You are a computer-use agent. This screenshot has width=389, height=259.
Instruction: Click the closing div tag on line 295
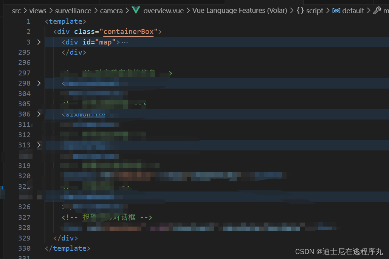(x=74, y=52)
